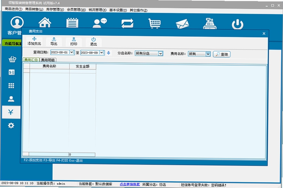Click 添加支出 add expense button

click(34, 41)
